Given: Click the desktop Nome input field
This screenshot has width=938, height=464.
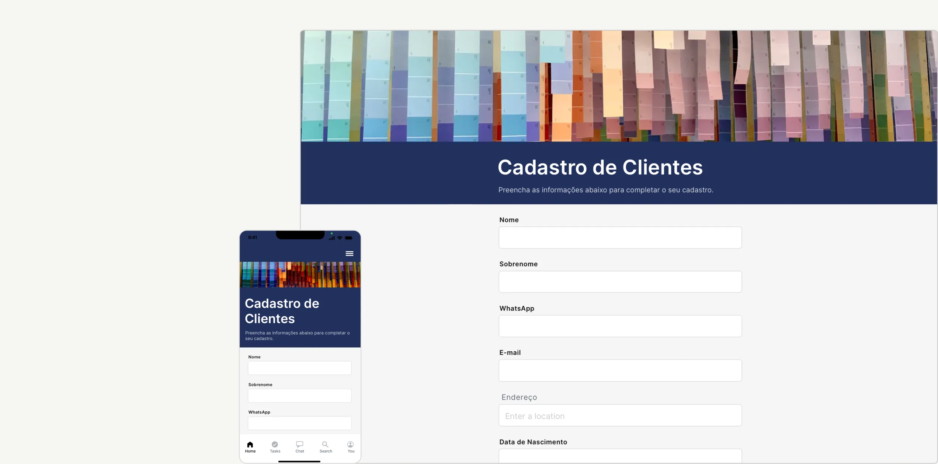Looking at the screenshot, I should [620, 238].
